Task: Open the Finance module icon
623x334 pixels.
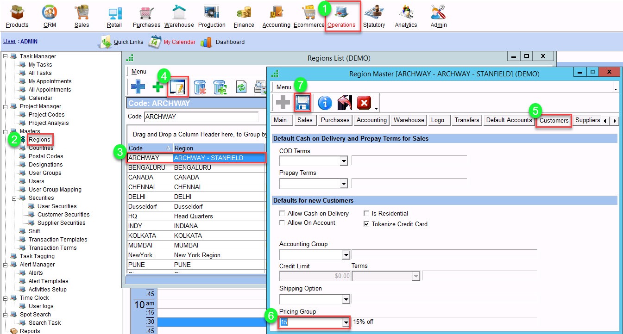Action: click(244, 17)
